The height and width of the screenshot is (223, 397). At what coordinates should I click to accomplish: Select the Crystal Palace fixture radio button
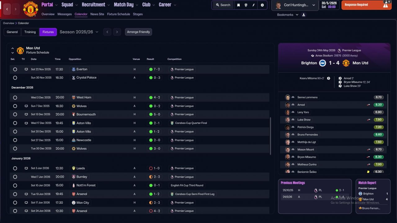point(15,78)
